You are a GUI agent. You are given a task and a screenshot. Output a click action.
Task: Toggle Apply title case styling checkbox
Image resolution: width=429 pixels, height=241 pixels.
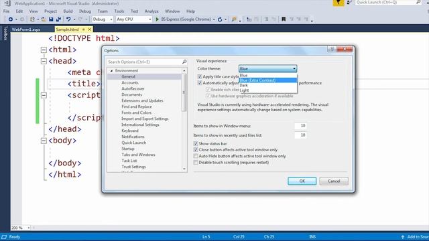pos(200,76)
